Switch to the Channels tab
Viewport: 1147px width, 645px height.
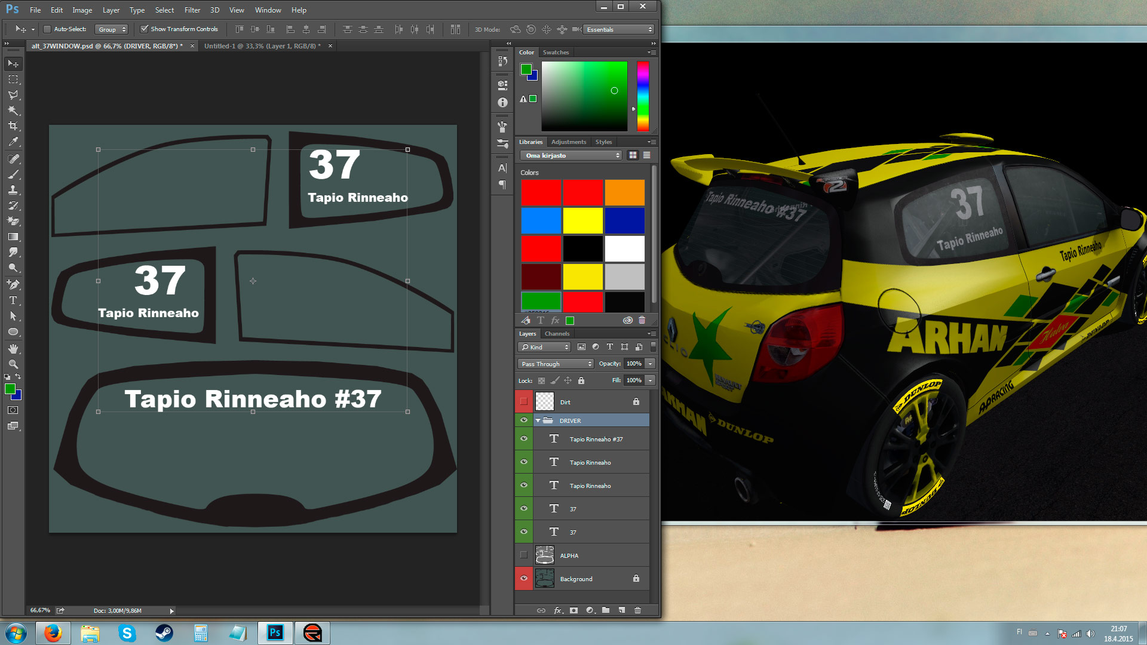[x=557, y=334]
